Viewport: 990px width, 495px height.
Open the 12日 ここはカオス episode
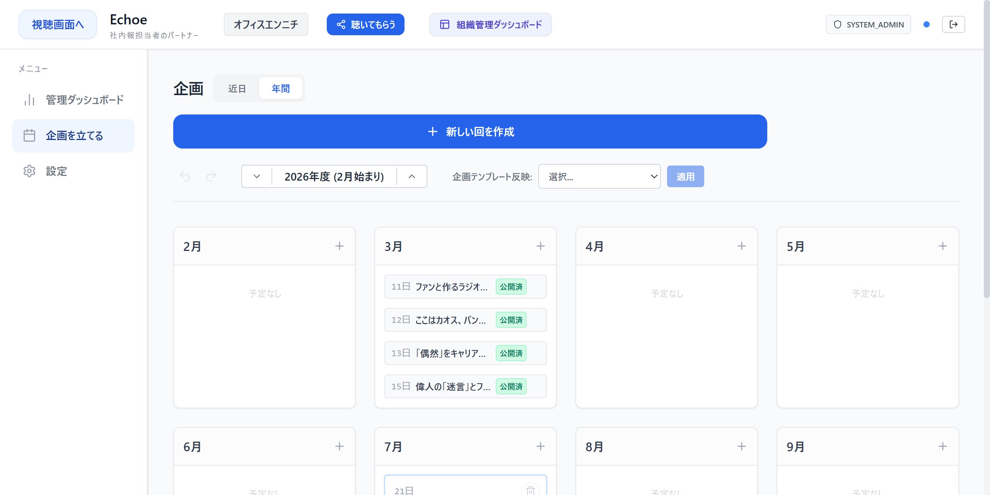(465, 320)
